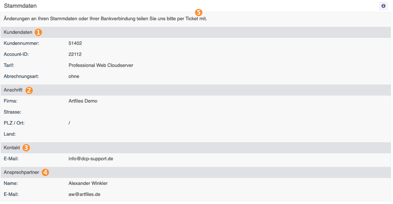Click the info icon next to Stammdaten

383,6
